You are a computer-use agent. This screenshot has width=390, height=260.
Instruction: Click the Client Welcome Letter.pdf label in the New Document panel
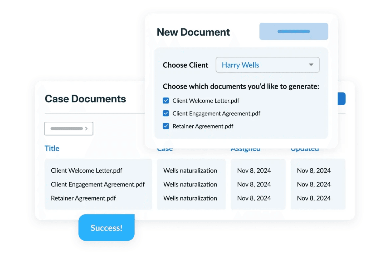[x=206, y=101]
